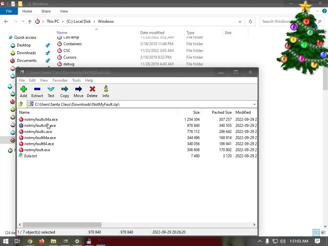Open Explorer Home ribbon tab
The height and width of the screenshot is (246, 328).
coord(27,11)
